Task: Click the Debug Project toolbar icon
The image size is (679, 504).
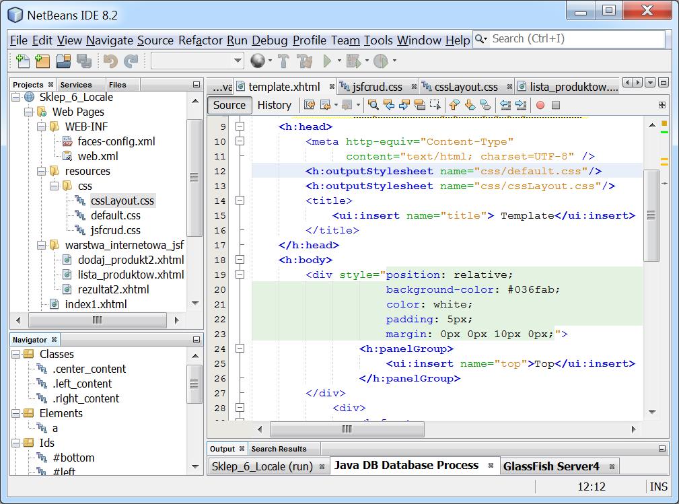Action: click(354, 61)
